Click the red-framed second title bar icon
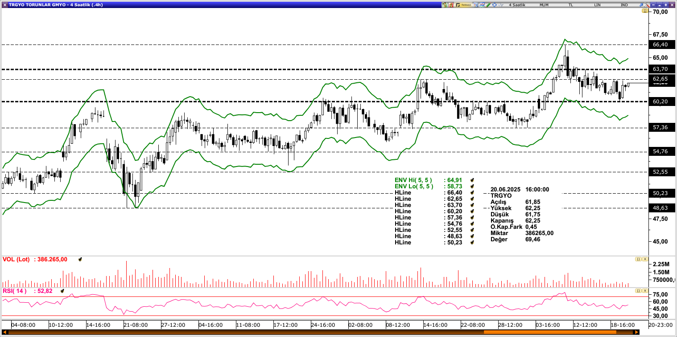The image size is (677, 337). coord(451,4)
